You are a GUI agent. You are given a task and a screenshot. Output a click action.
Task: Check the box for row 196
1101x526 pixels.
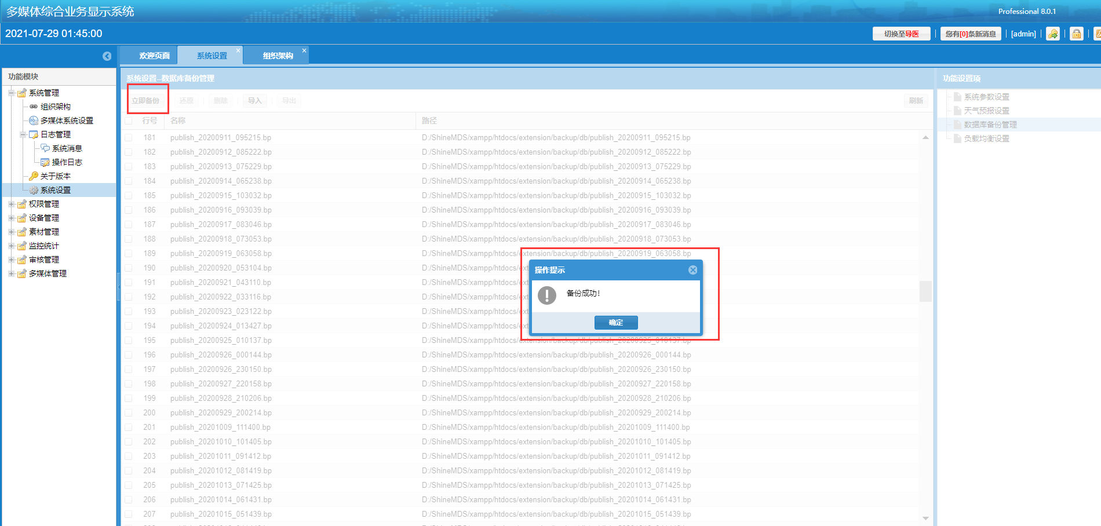(x=129, y=355)
